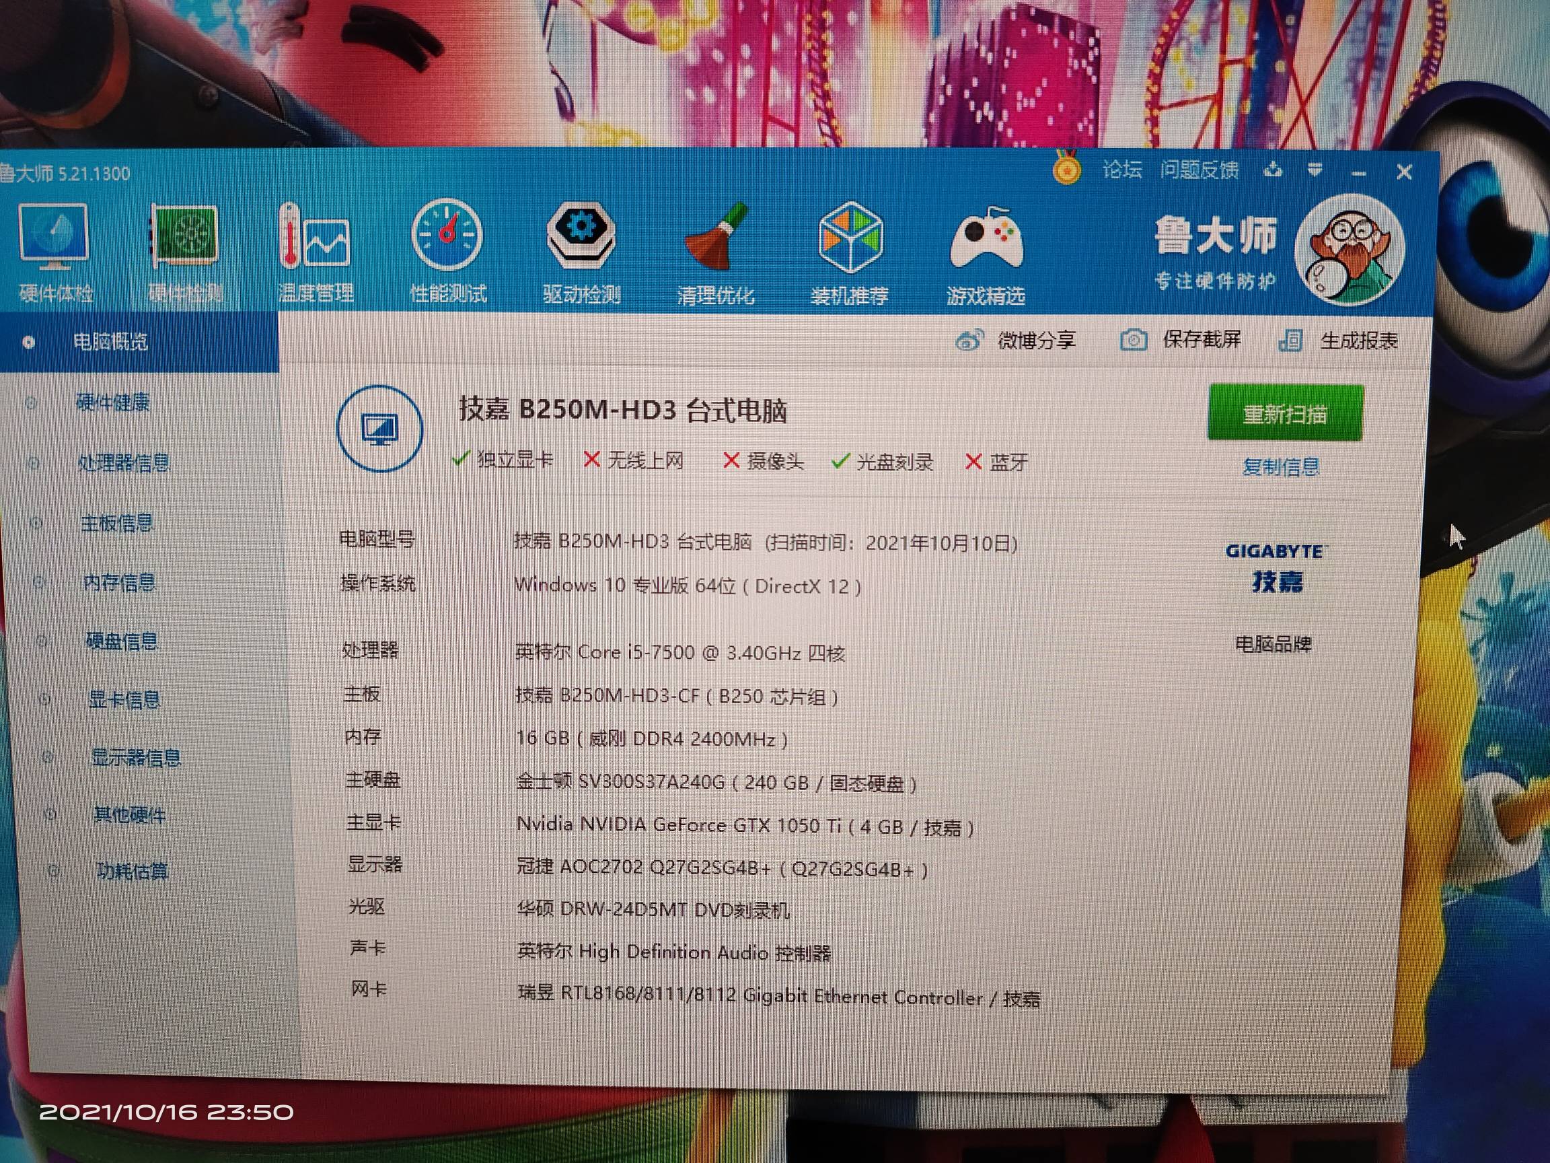Select 显卡信息 in sidebar

coord(124,700)
